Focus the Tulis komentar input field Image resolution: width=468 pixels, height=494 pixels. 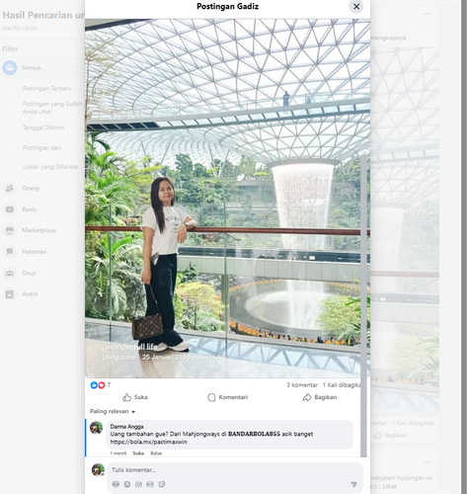(235, 470)
